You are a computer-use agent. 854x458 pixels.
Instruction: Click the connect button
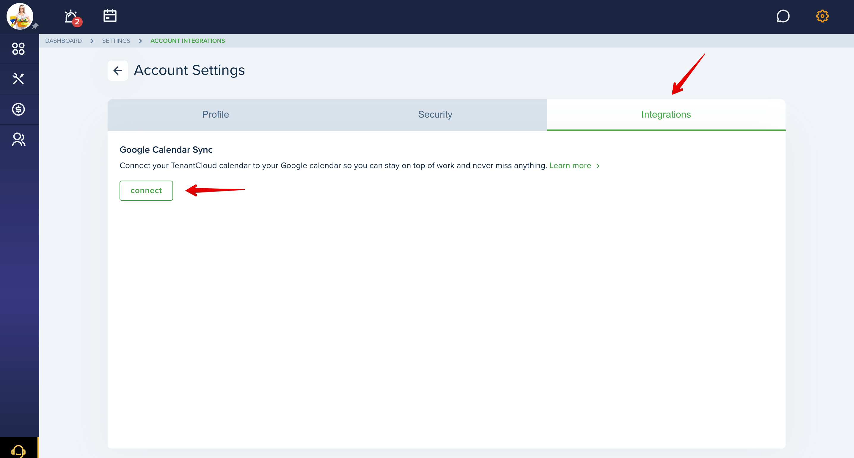tap(146, 190)
